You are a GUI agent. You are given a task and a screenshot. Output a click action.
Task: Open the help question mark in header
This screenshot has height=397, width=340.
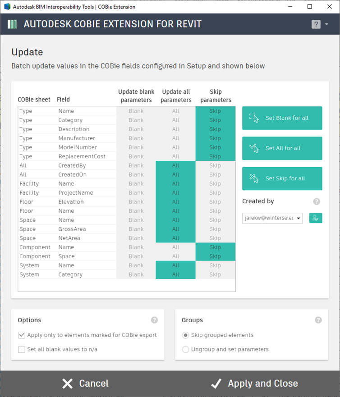click(316, 24)
